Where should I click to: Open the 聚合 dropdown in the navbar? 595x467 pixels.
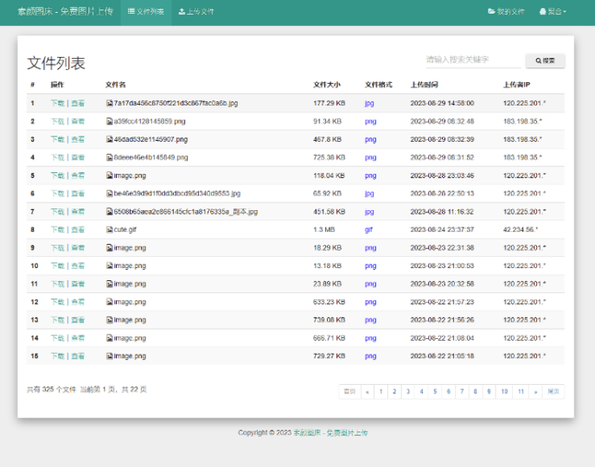553,12
